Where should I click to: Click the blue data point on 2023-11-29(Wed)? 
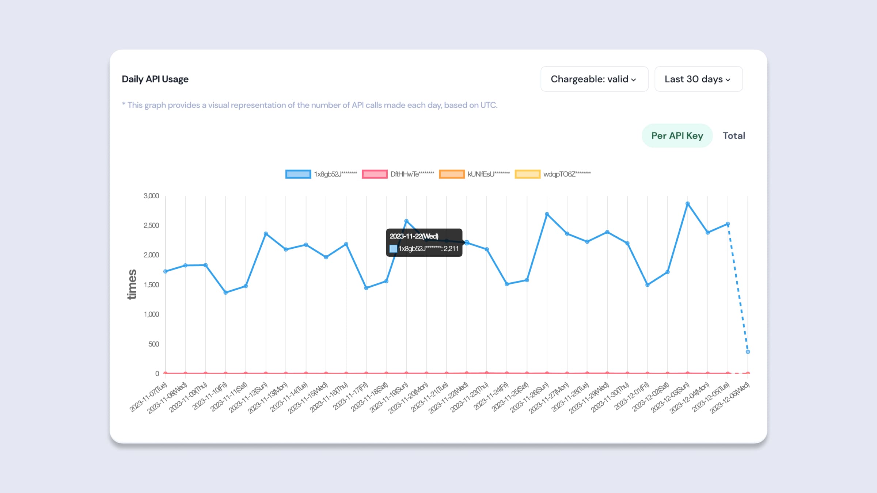click(x=607, y=232)
